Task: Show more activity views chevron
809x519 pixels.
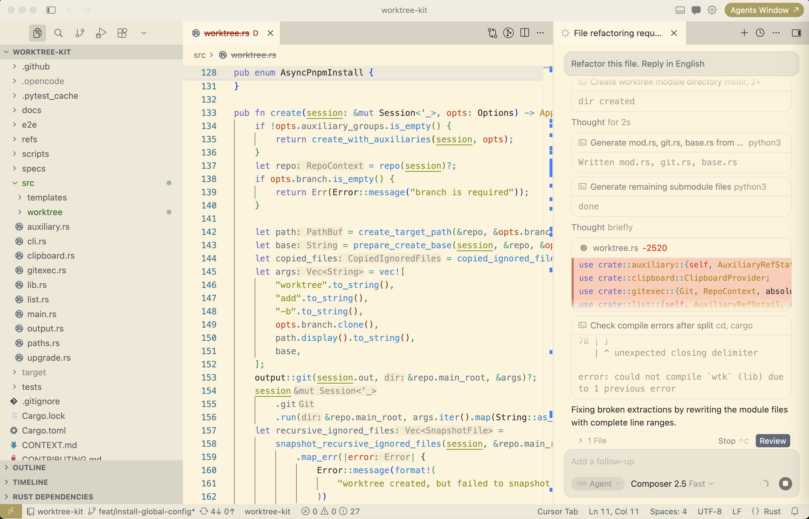Action: coord(144,33)
